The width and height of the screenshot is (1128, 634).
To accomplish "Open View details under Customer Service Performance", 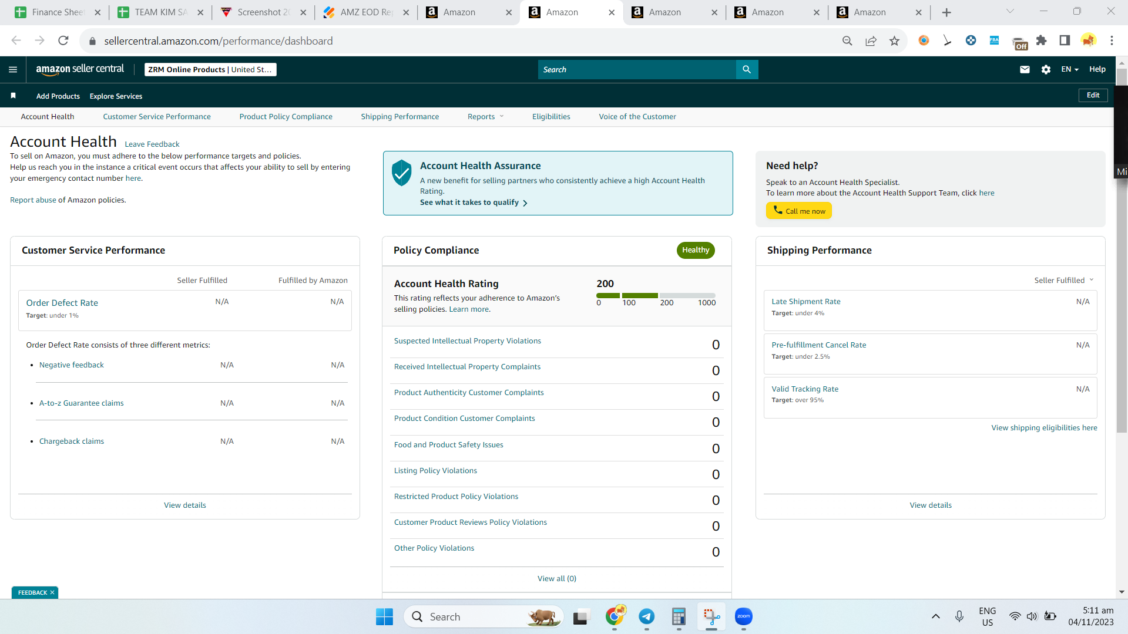I will [x=185, y=505].
